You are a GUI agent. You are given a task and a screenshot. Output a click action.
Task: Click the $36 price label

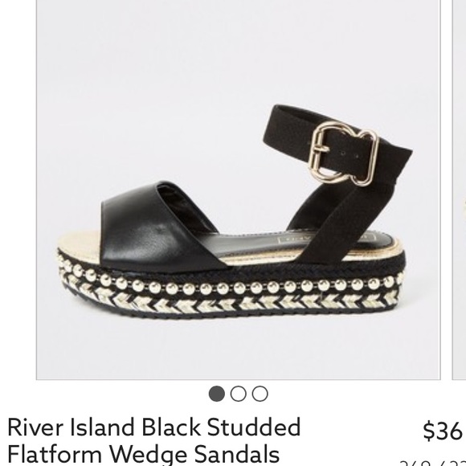(x=443, y=431)
